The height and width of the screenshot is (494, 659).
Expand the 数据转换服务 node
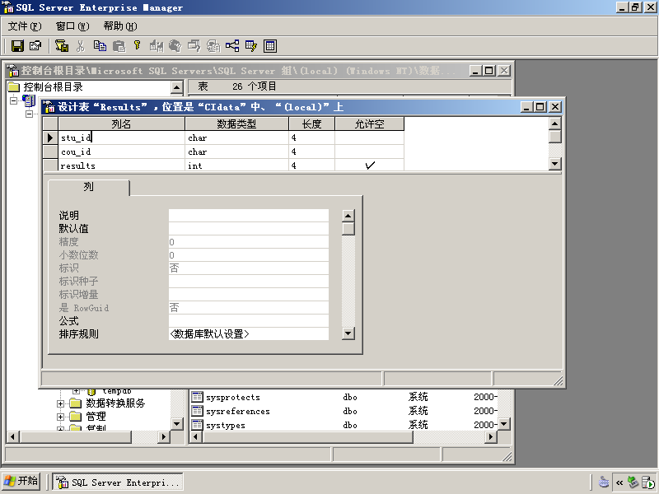(60, 403)
